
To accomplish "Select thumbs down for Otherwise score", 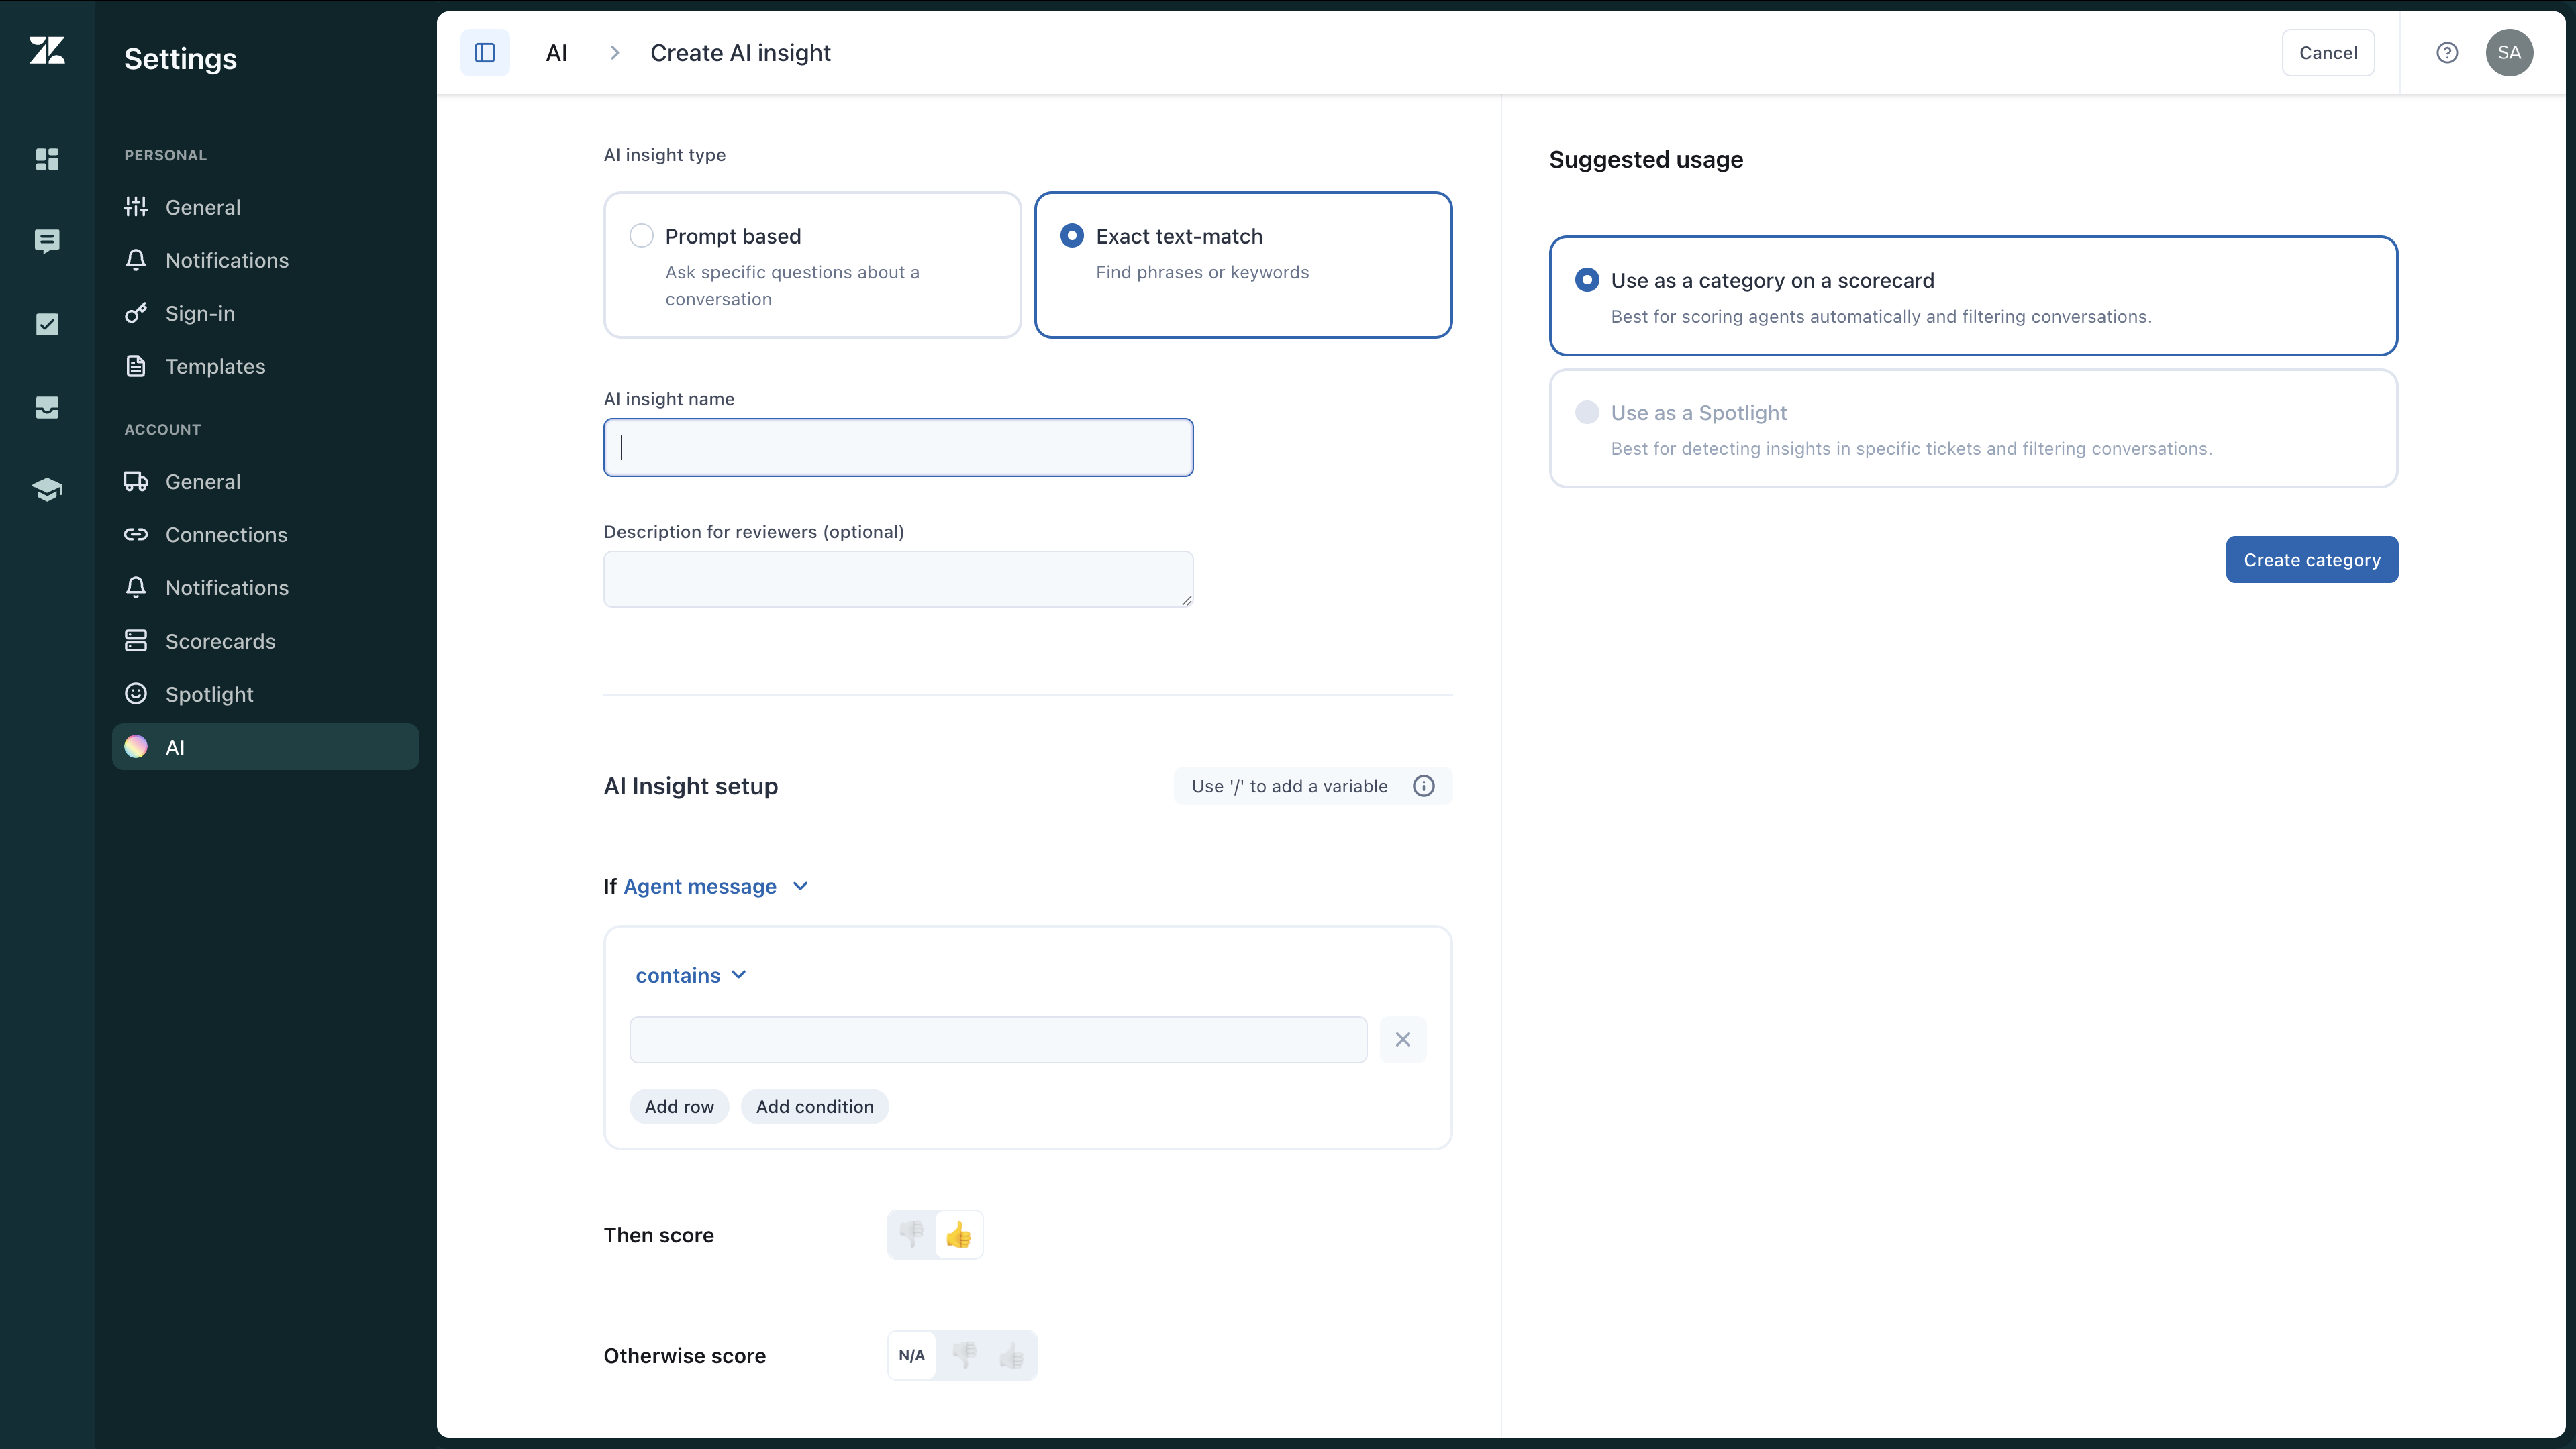I will 965,1356.
